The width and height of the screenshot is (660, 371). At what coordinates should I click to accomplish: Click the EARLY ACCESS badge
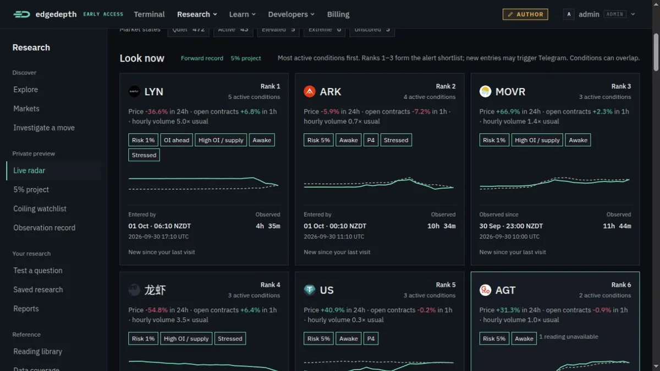click(x=103, y=14)
